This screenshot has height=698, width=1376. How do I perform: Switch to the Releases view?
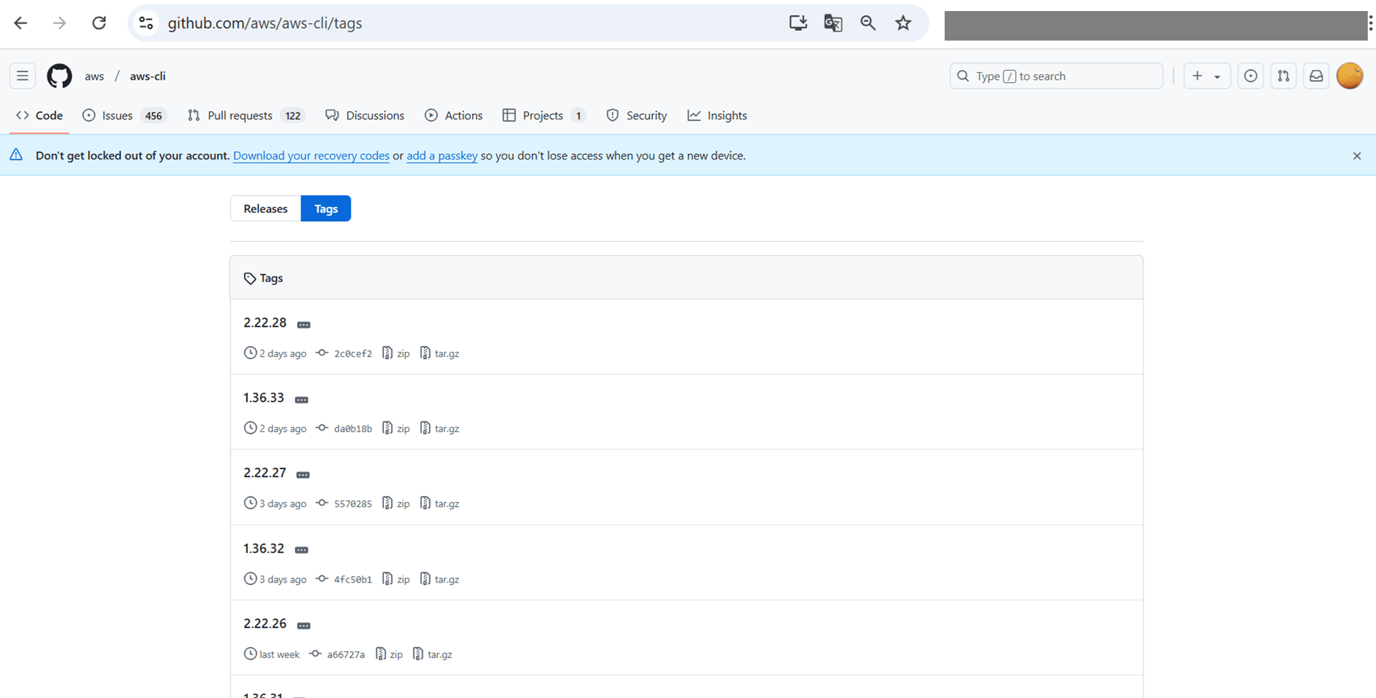(x=266, y=208)
